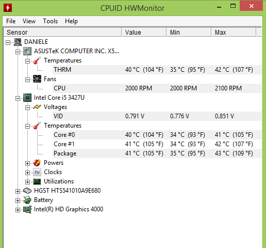Click the HGST hard drive icon
The width and height of the screenshot is (266, 248).
pyautogui.click(x=27, y=191)
